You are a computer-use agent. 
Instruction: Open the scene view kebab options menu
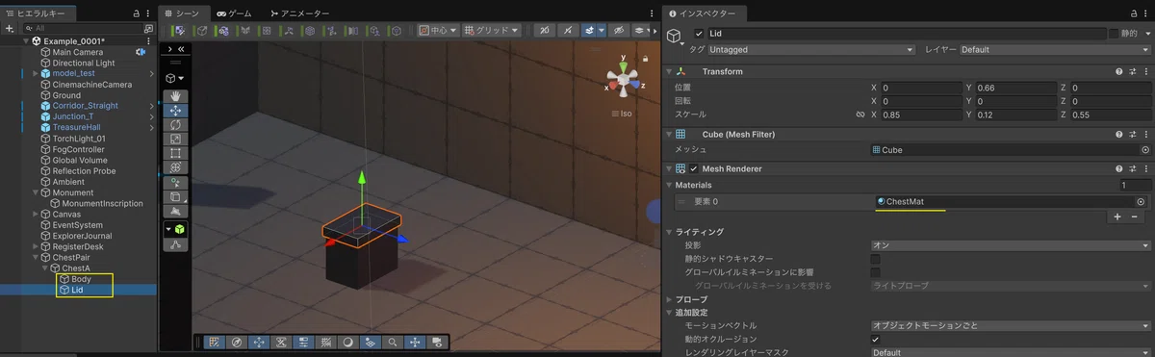[652, 13]
